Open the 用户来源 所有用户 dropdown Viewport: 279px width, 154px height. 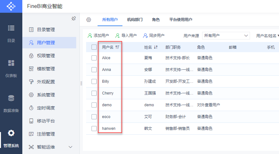(x=226, y=36)
